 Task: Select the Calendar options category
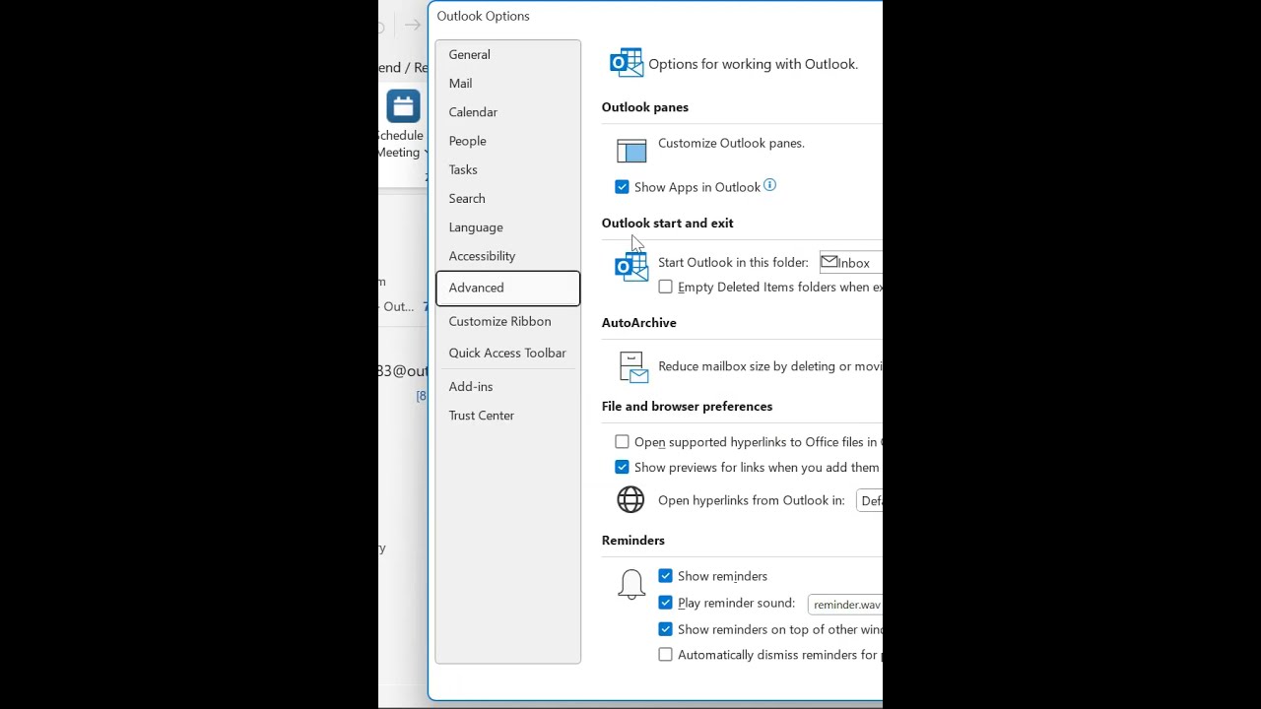[x=508, y=111]
